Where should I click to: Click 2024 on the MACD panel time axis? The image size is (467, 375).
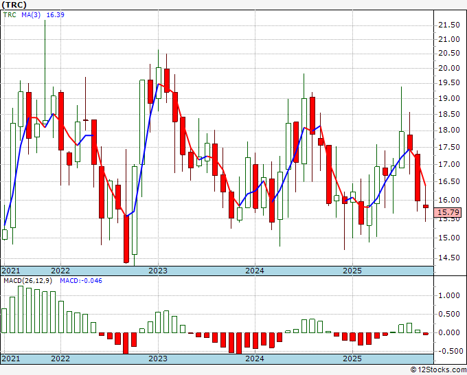pos(255,359)
